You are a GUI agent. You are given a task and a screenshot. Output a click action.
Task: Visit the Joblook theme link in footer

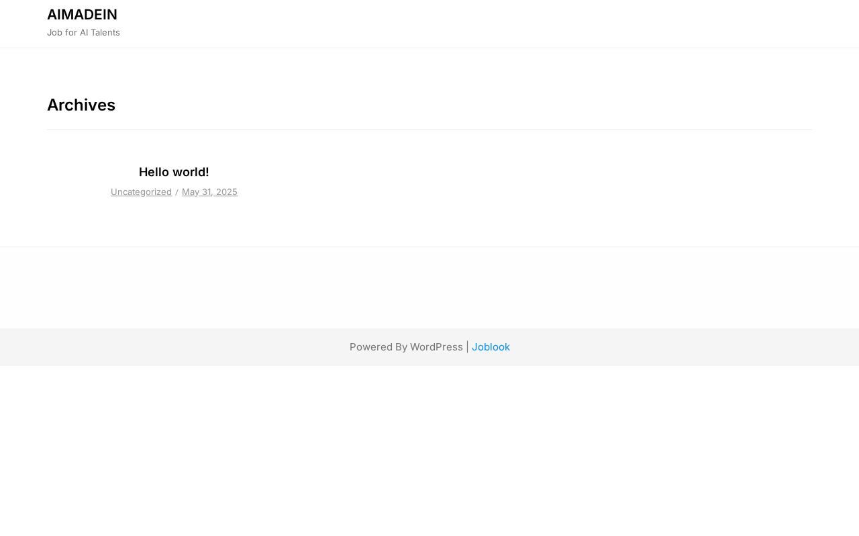(x=491, y=347)
